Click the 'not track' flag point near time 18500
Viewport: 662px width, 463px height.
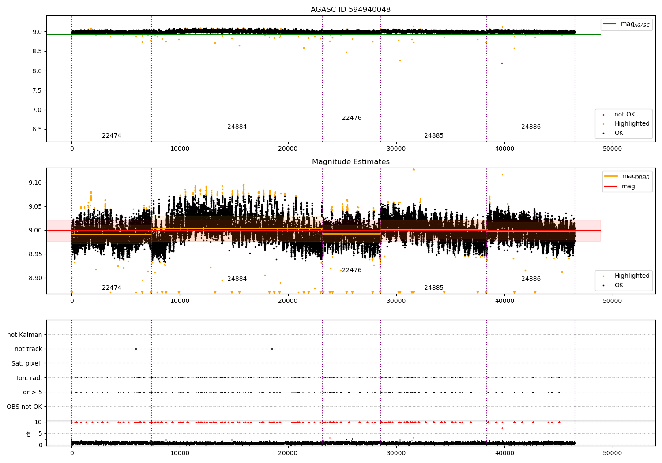click(x=272, y=349)
